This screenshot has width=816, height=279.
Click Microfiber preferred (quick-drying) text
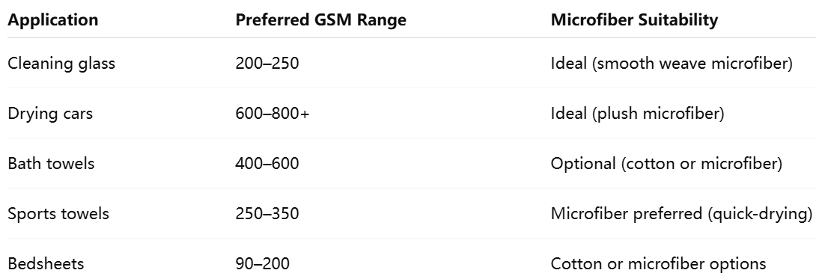(681, 213)
